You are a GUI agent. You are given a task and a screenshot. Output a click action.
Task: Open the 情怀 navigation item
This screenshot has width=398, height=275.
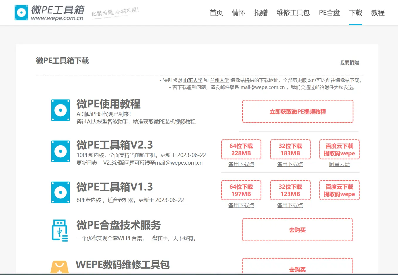click(239, 13)
